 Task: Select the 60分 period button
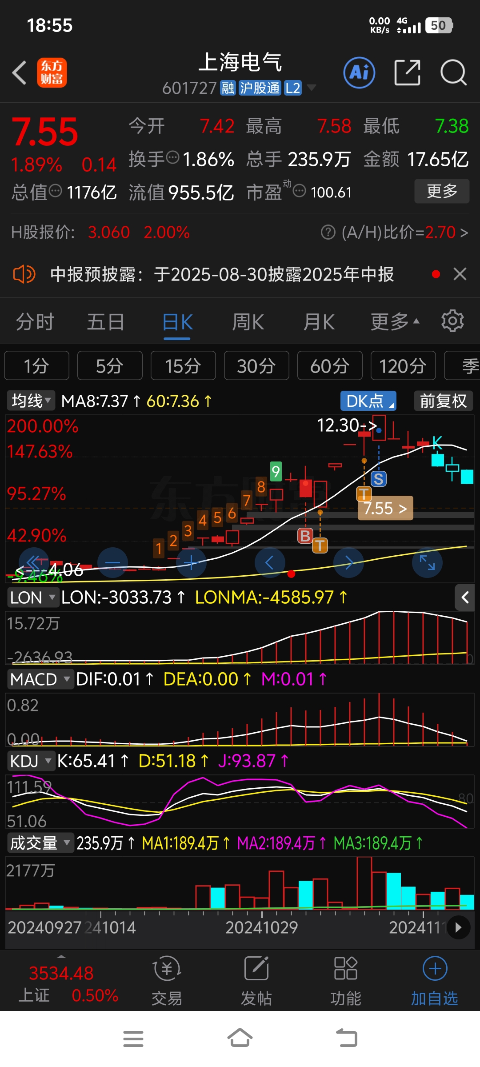[330, 365]
